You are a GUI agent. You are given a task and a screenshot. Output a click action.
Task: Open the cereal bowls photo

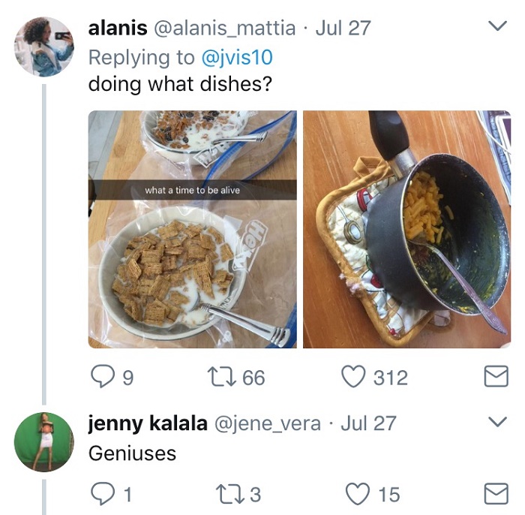pyautogui.click(x=192, y=229)
